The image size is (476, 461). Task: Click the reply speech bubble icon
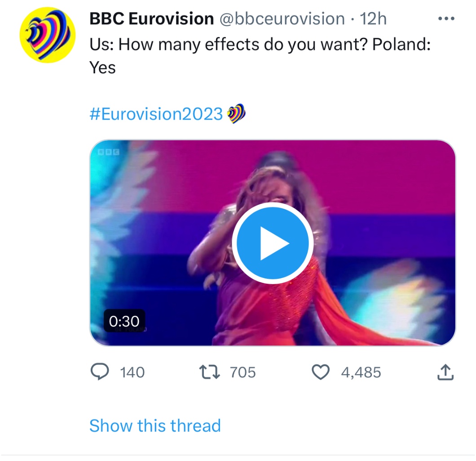(x=100, y=372)
